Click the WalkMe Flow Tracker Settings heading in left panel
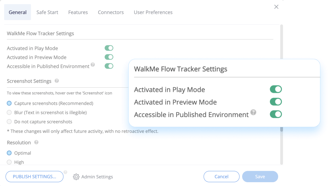Image resolution: width=329 pixels, height=186 pixels. pyautogui.click(x=40, y=33)
